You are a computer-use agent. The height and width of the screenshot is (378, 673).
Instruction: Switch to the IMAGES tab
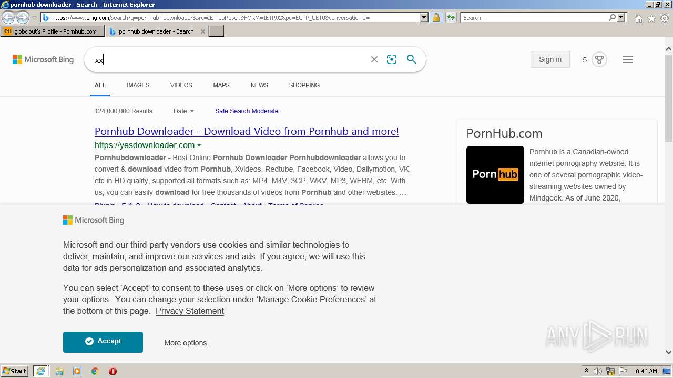coord(138,85)
